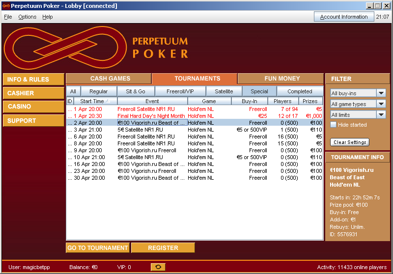Viewport: 393px width, 274px height.
Task: Click the Go To Tournament button
Action: coord(98,248)
